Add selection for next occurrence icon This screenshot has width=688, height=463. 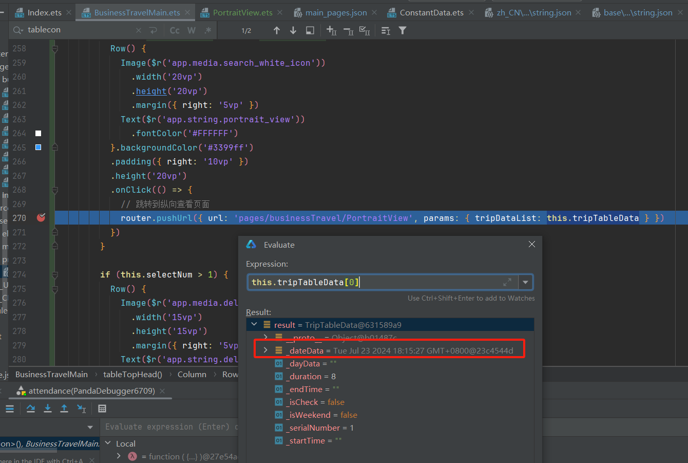[332, 31]
